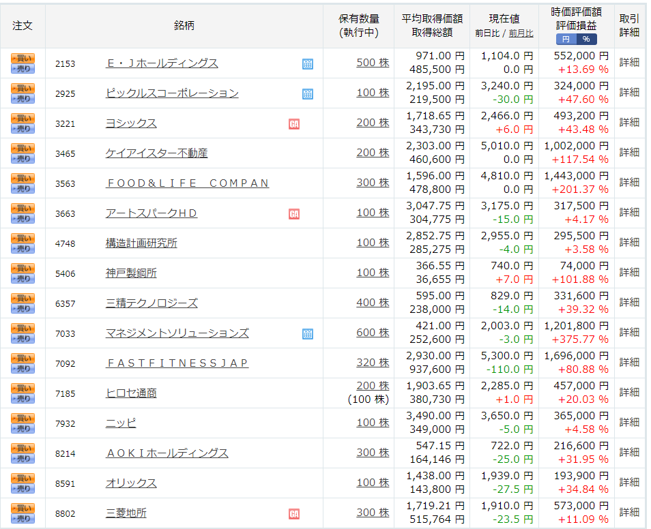The width and height of the screenshot is (651, 529).
Task: Open 詳細 for 三菱地所 row
Action: 629,513
